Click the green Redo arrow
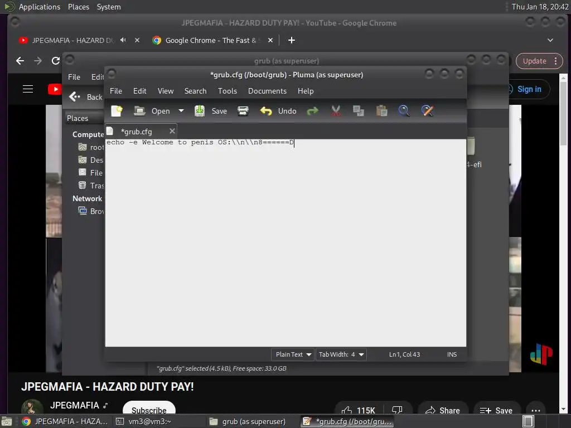Viewport: 571px width, 428px height. [x=312, y=111]
